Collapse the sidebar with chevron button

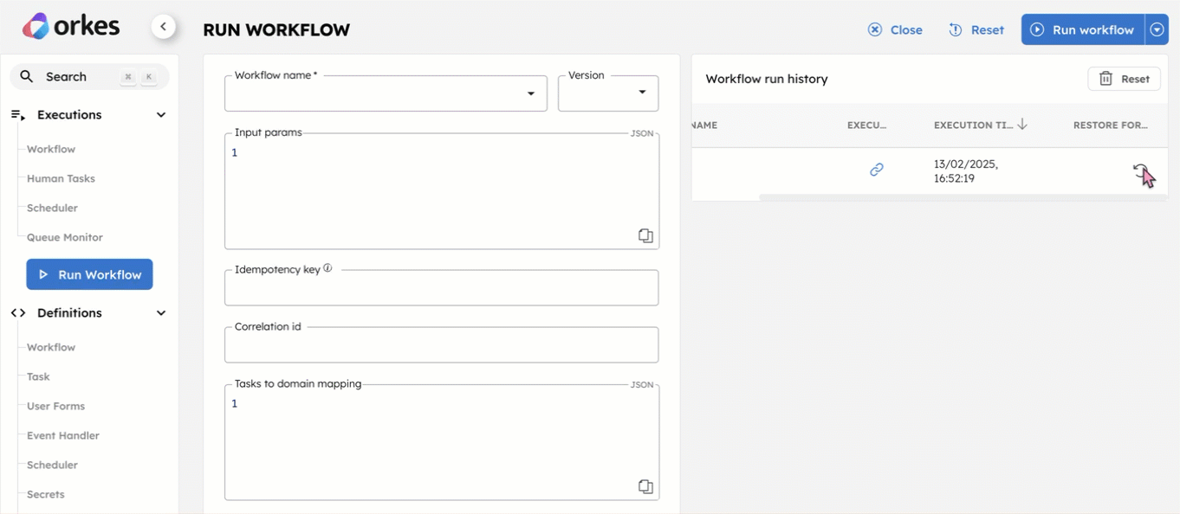(x=163, y=27)
